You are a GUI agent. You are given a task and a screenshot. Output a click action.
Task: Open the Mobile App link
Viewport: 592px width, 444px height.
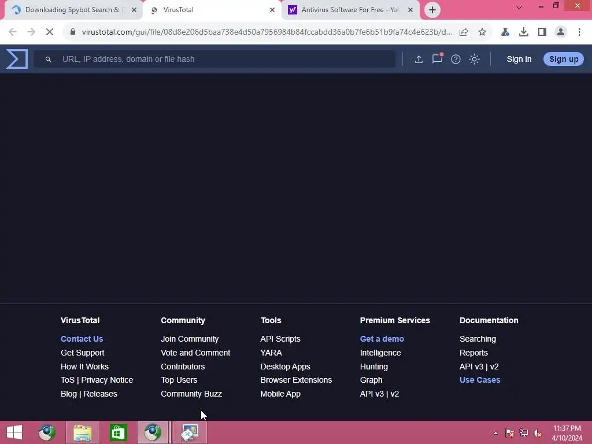tap(280, 394)
